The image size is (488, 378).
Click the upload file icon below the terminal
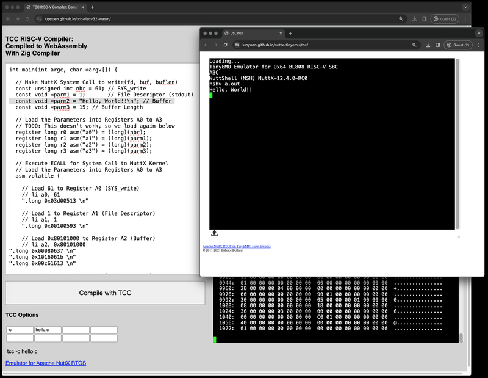click(x=215, y=233)
